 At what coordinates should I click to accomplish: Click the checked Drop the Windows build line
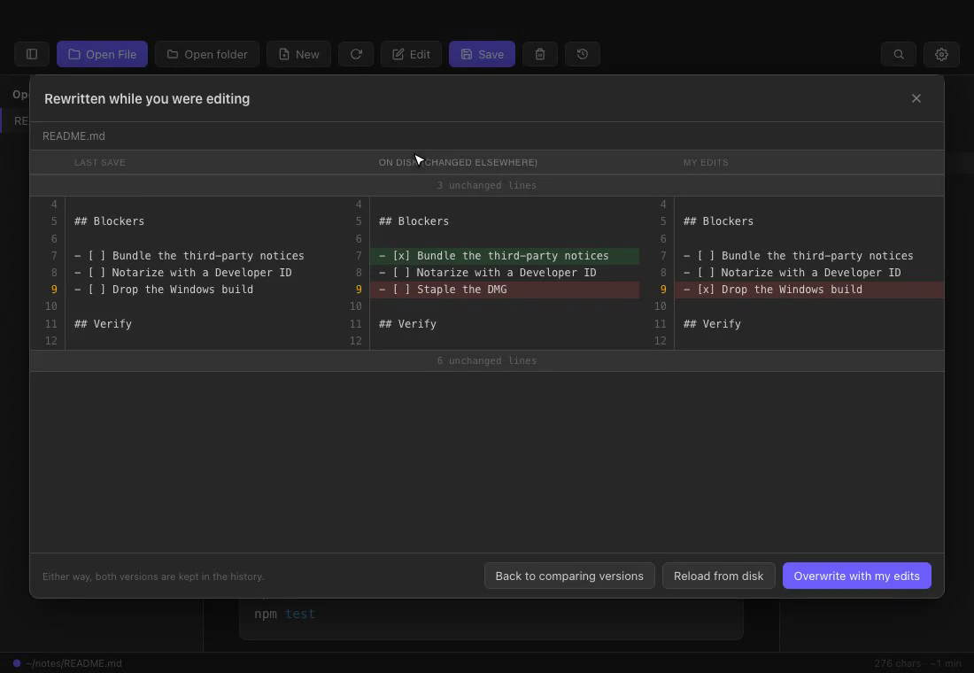pyautogui.click(x=808, y=289)
